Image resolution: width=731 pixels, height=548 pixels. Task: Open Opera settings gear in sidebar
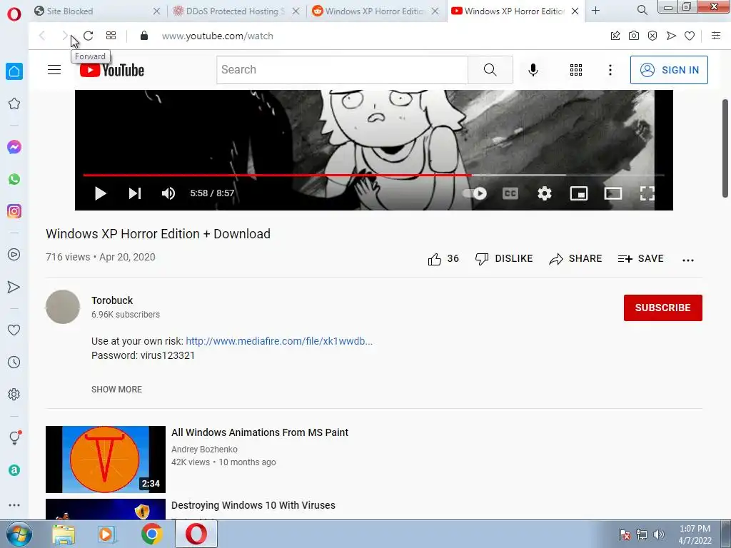(x=14, y=394)
